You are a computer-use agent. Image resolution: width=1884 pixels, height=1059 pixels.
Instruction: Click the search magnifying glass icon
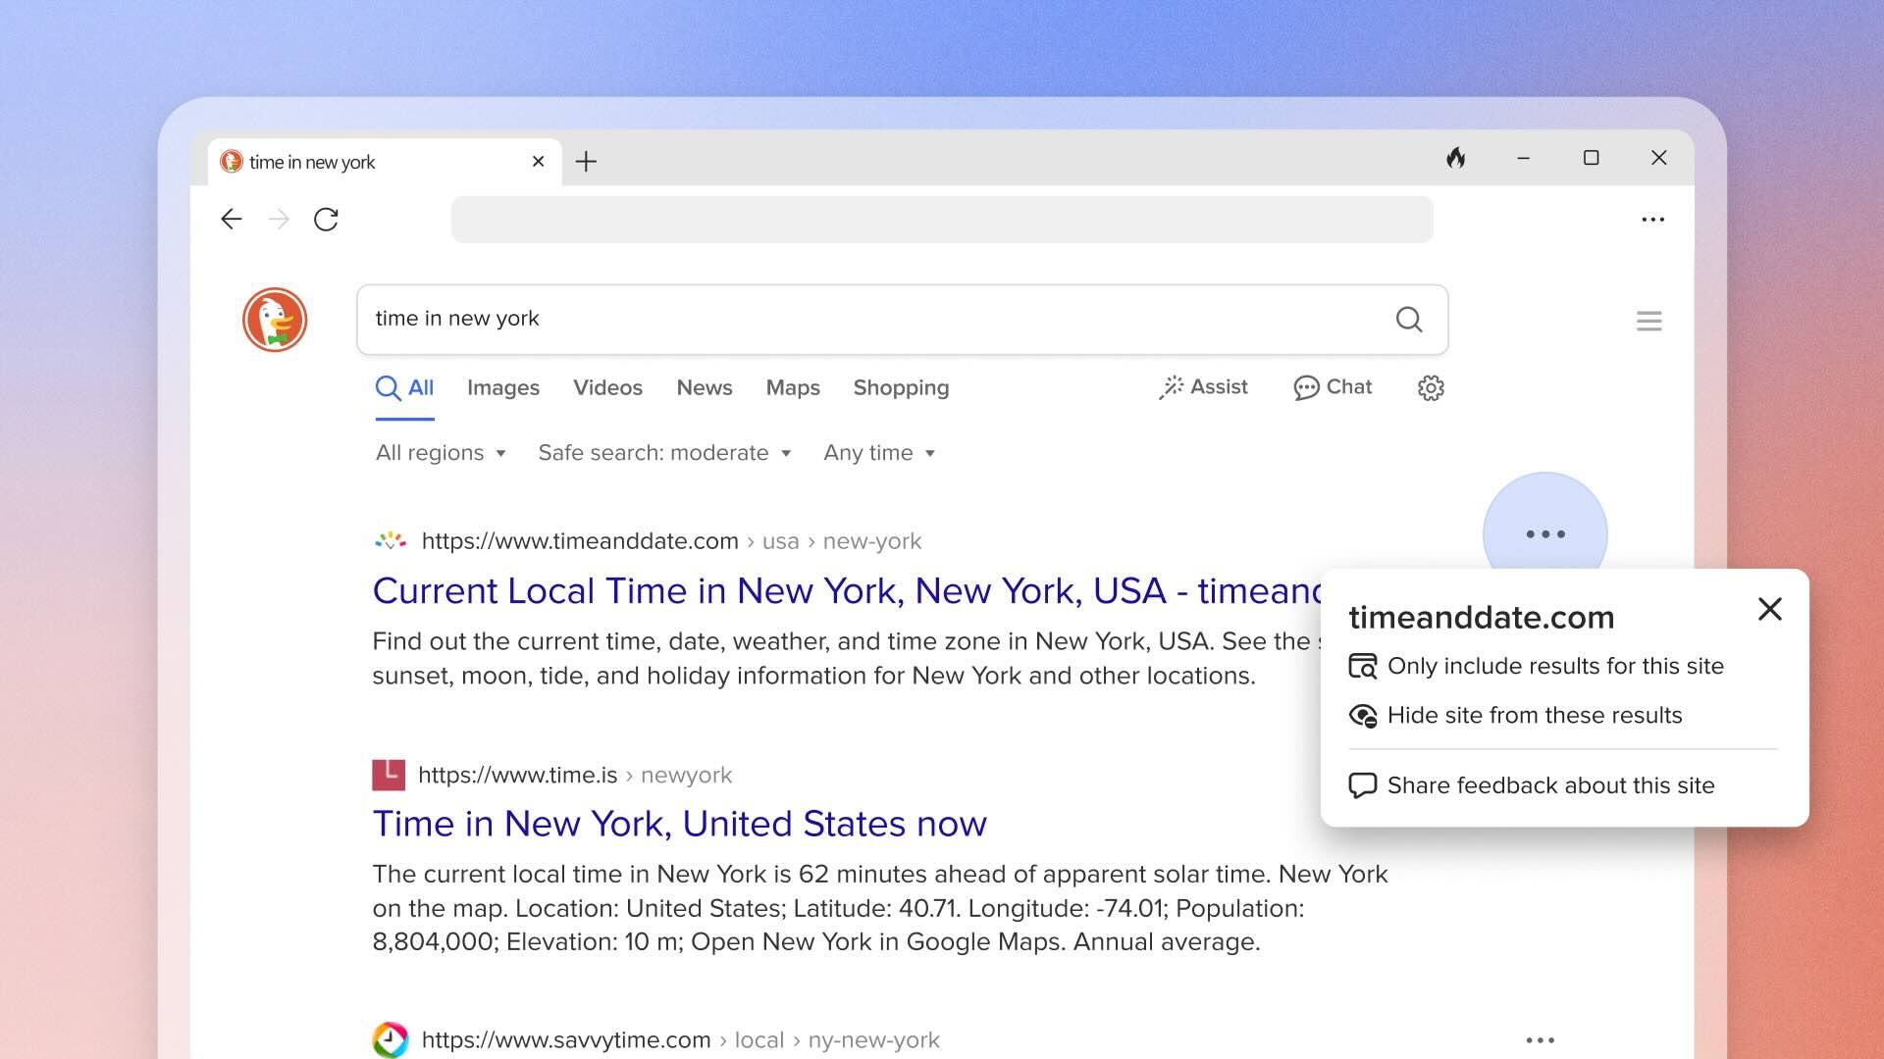pos(1409,318)
